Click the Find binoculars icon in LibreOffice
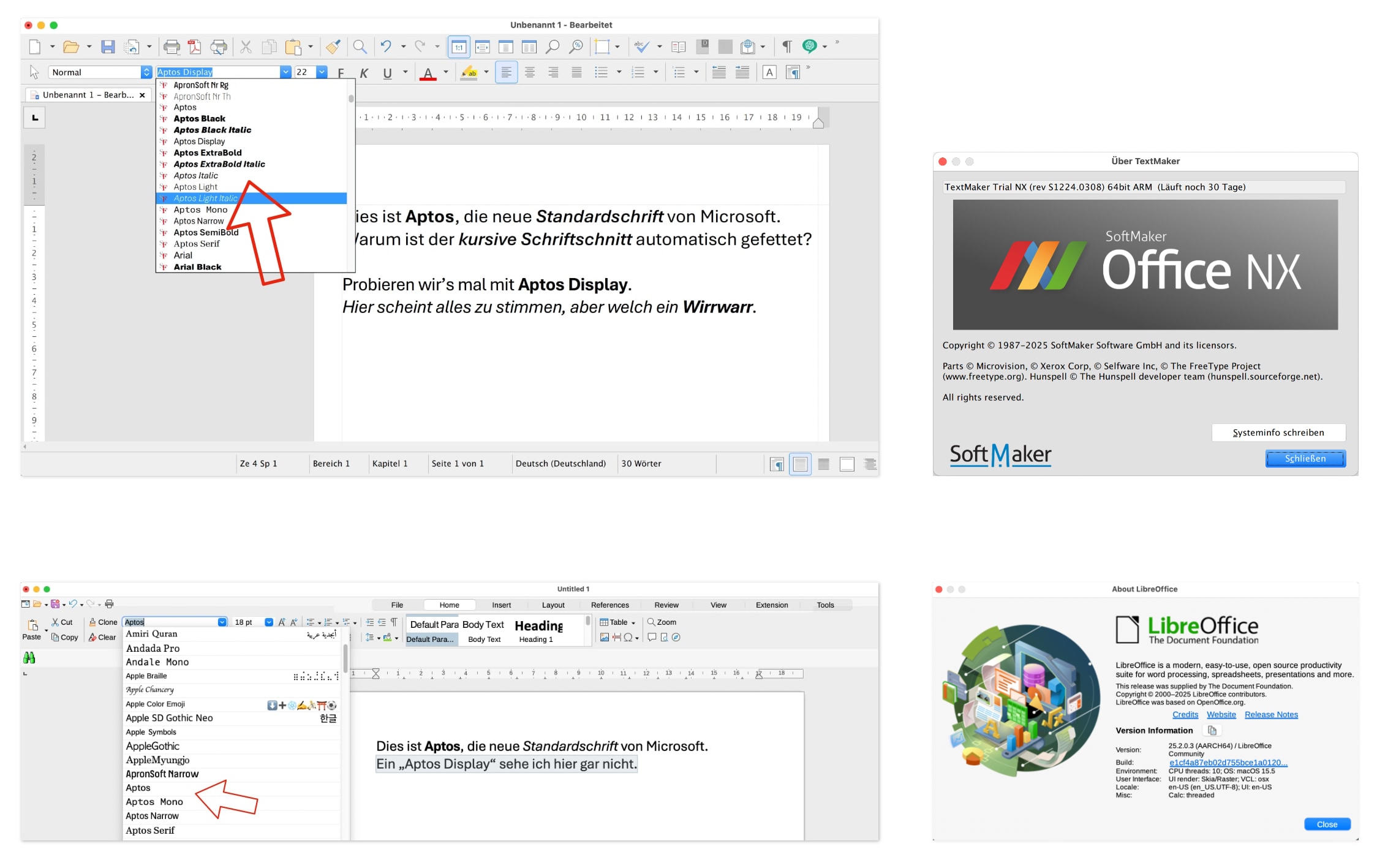Screen dimensions: 1377x860 pos(29,658)
